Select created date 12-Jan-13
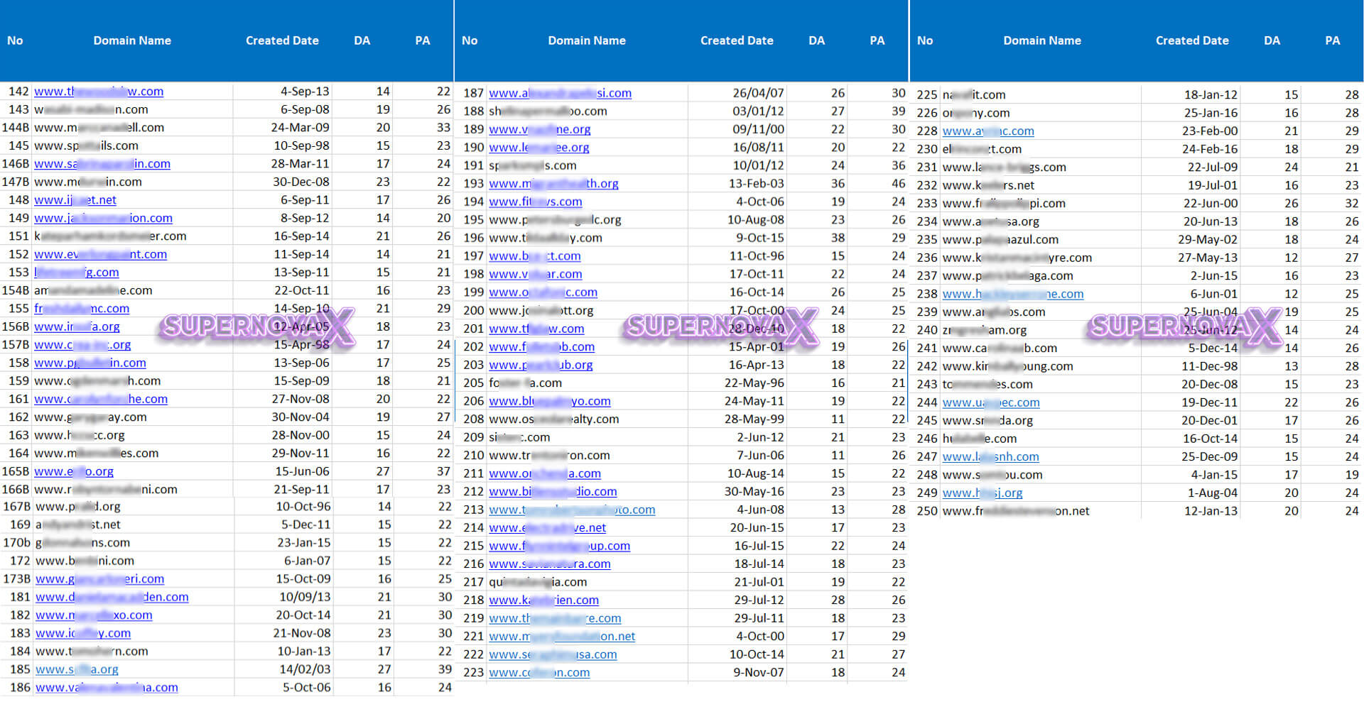The width and height of the screenshot is (1364, 714). tap(1211, 512)
